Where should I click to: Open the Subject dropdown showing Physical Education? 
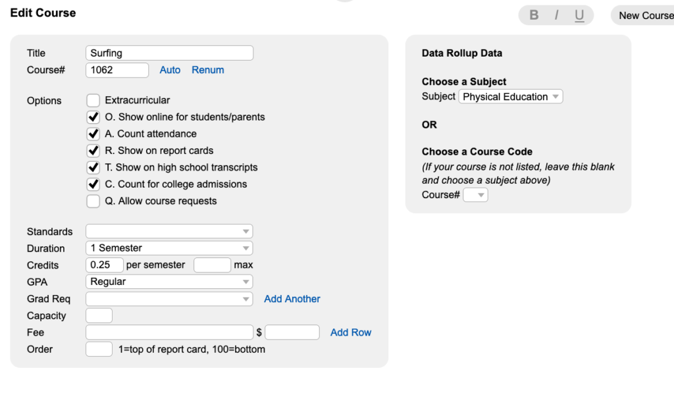coord(511,97)
